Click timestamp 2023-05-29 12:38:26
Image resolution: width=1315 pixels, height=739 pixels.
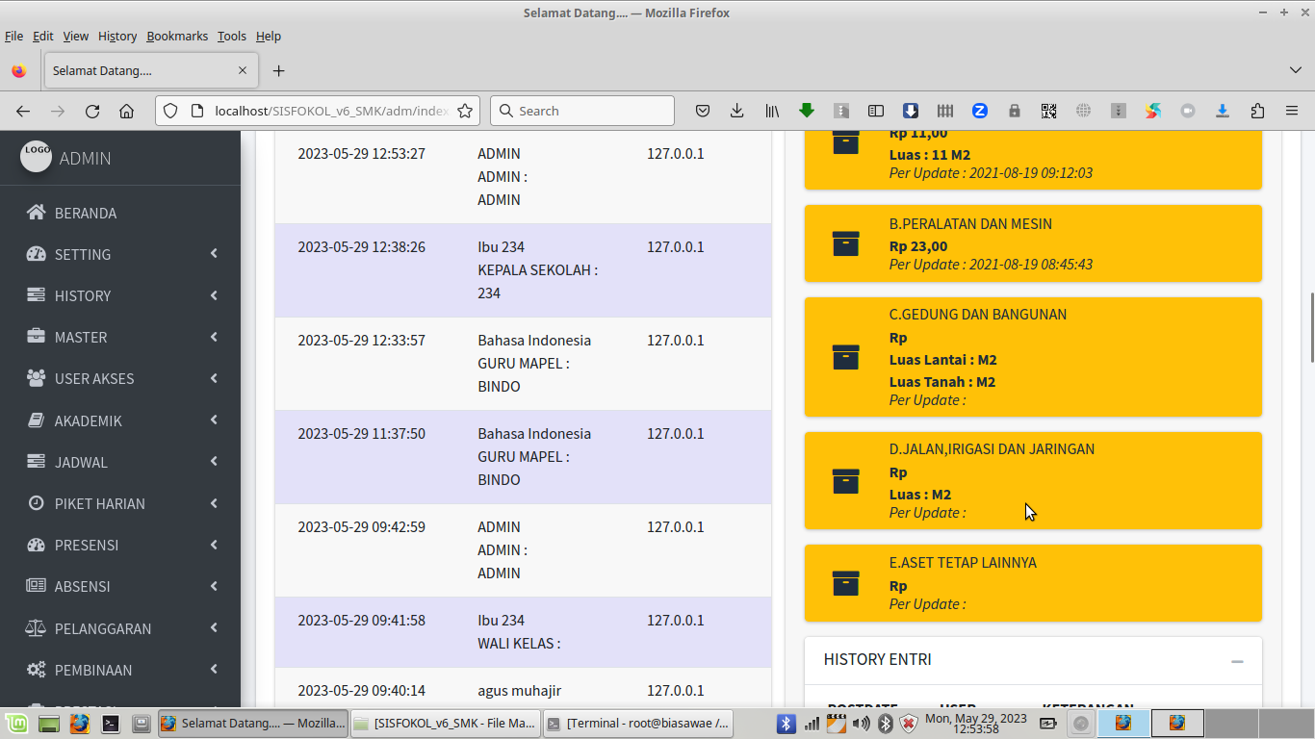(361, 247)
